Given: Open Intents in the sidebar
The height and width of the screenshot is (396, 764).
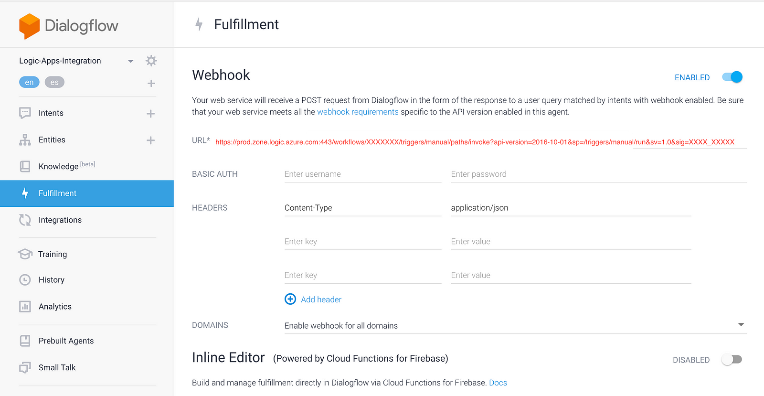Looking at the screenshot, I should 51,113.
